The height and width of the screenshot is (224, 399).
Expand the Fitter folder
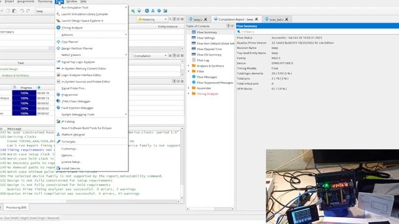point(188,72)
